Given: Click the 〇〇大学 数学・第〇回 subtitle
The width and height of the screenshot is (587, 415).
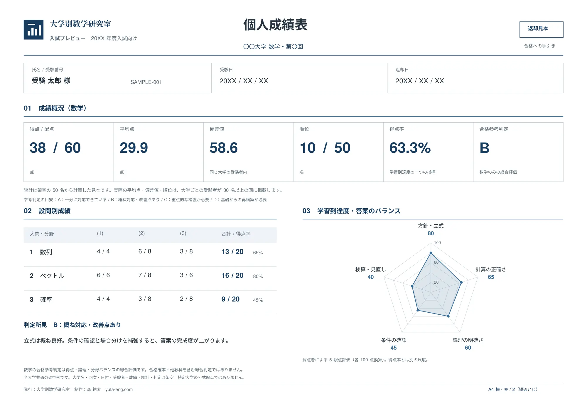Looking at the screenshot, I should [x=273, y=47].
